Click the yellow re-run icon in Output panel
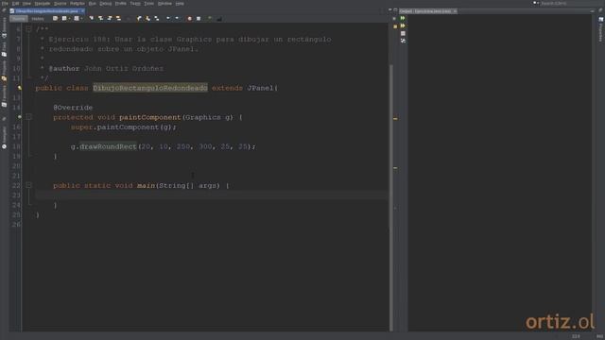Screen dimensions: 605x340 coord(403,25)
